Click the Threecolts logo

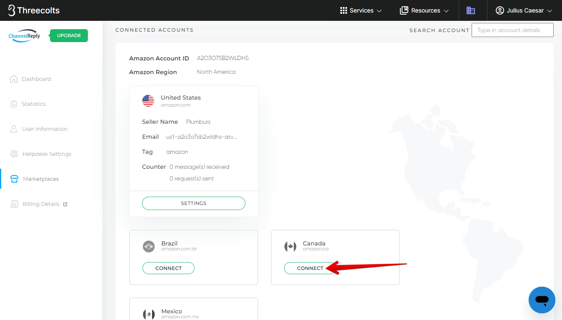tap(34, 10)
